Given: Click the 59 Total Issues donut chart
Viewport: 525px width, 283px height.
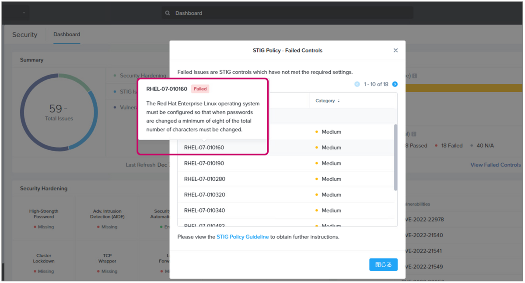Looking at the screenshot, I should (x=59, y=113).
